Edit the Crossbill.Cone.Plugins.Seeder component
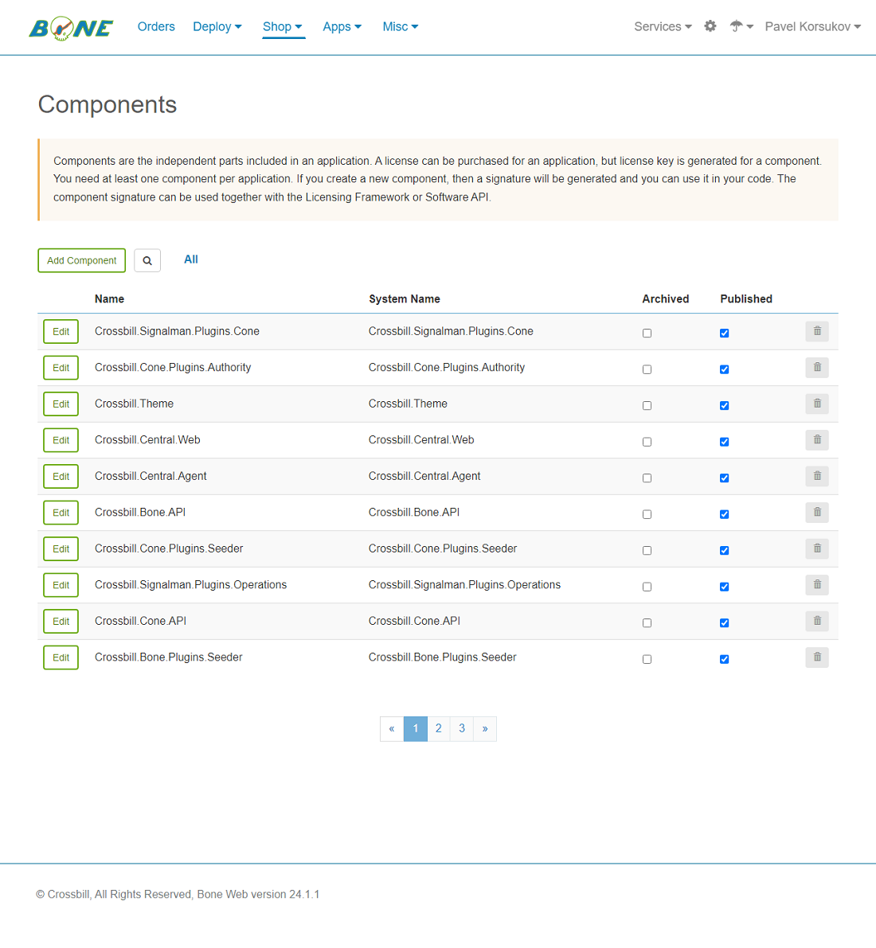The height and width of the screenshot is (948, 876). (61, 549)
